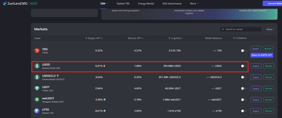The width and height of the screenshot is (282, 118).
Task: Expand the More dropdown in the top navigation
Action: (x=194, y=4)
